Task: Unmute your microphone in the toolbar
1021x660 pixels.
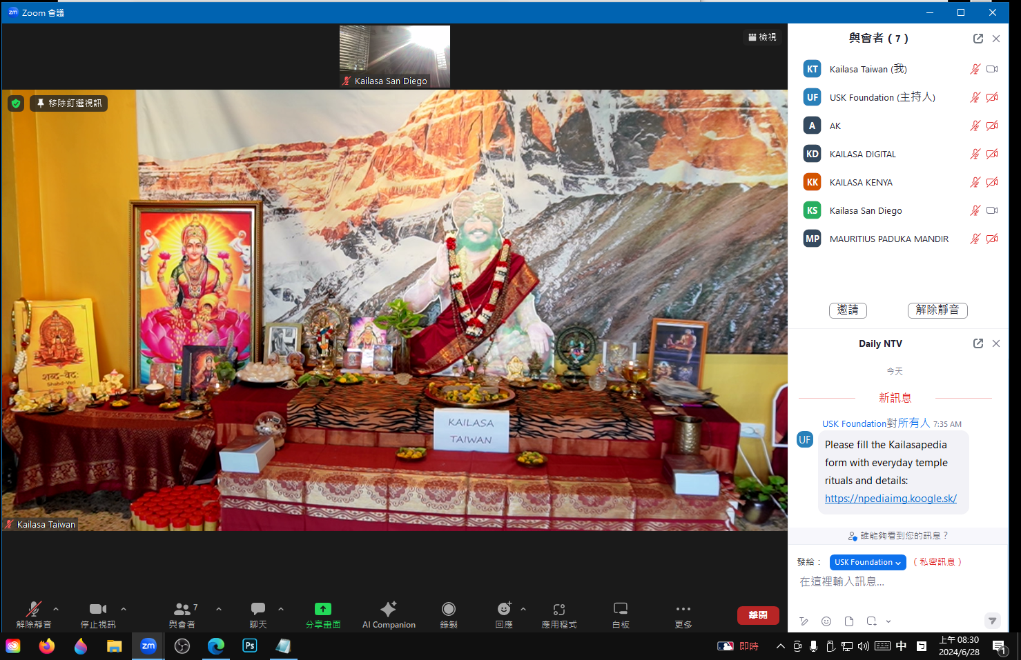Action: pos(33,609)
